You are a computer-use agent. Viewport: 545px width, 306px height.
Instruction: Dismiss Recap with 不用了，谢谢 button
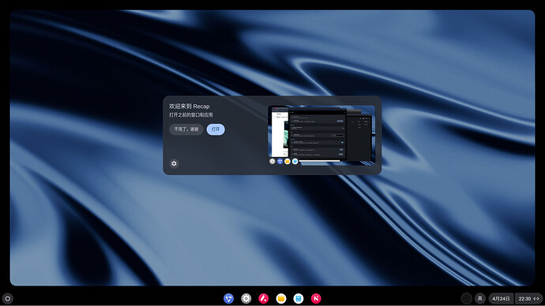click(186, 129)
